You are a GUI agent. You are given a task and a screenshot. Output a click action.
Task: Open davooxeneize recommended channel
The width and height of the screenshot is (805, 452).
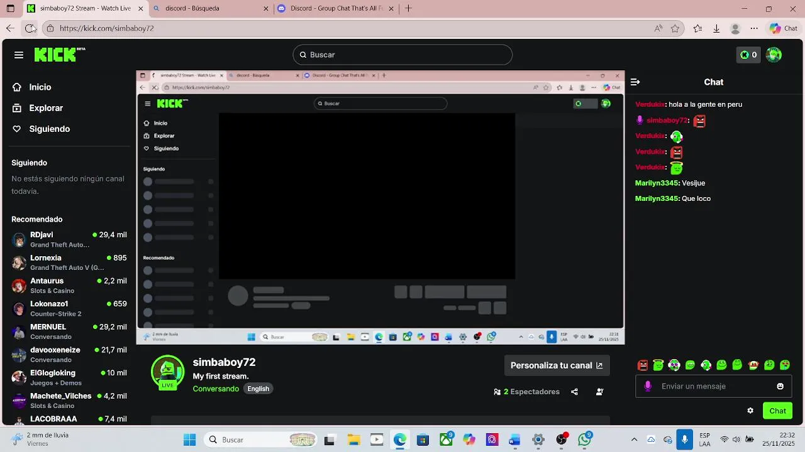(69, 355)
